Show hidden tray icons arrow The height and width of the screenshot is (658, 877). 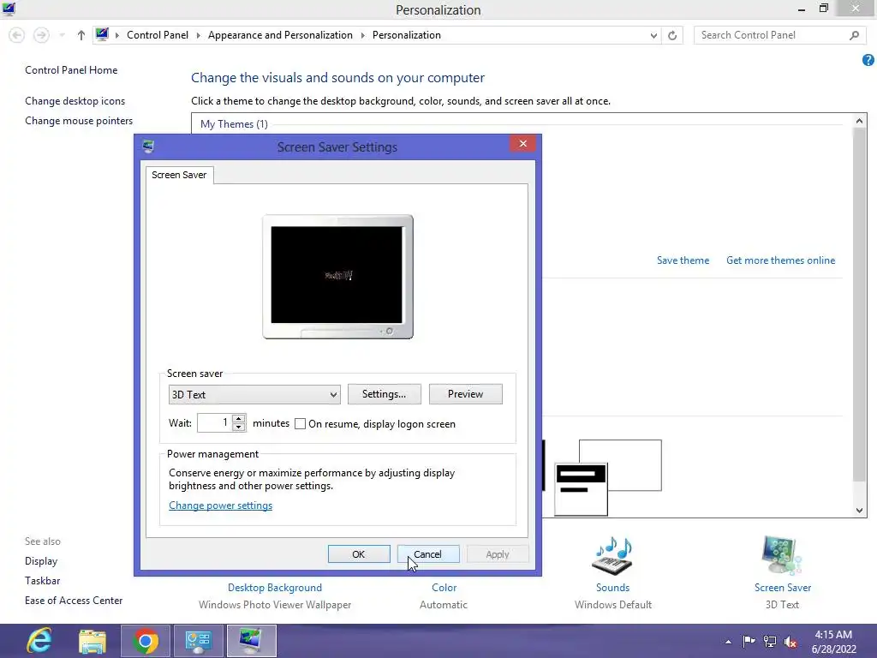pos(728,642)
